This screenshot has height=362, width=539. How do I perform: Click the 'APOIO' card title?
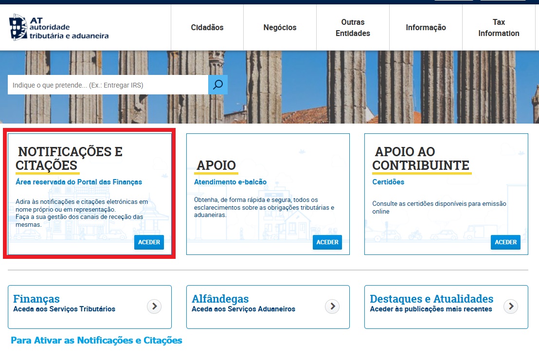click(x=216, y=165)
